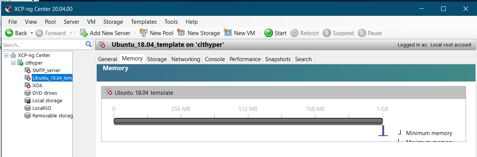Viewport: 477px width, 157px height.
Task: Select Local storage in the tree
Action: pyautogui.click(x=47, y=100)
